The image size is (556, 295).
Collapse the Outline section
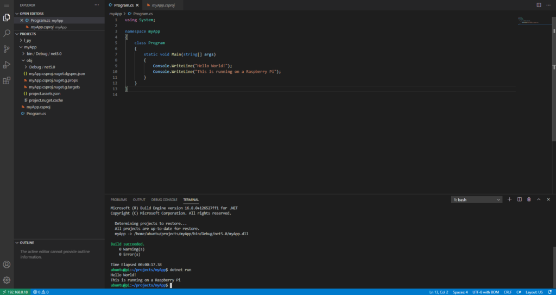27,242
